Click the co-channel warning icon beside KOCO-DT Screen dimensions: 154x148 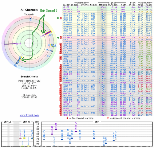pyautogui.click(x=61, y=18)
